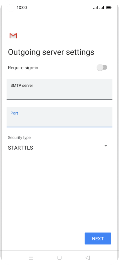Tap the first signal strength icon
The width and height of the screenshot is (119, 265).
pos(95,8)
